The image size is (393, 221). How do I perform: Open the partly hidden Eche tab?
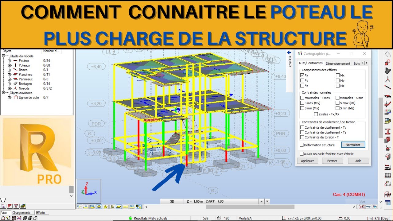coord(356,64)
